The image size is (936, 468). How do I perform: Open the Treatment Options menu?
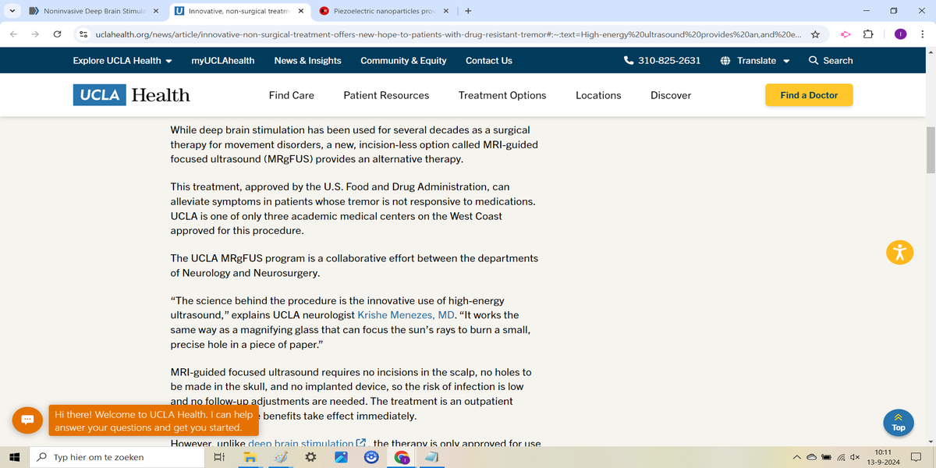pos(502,95)
